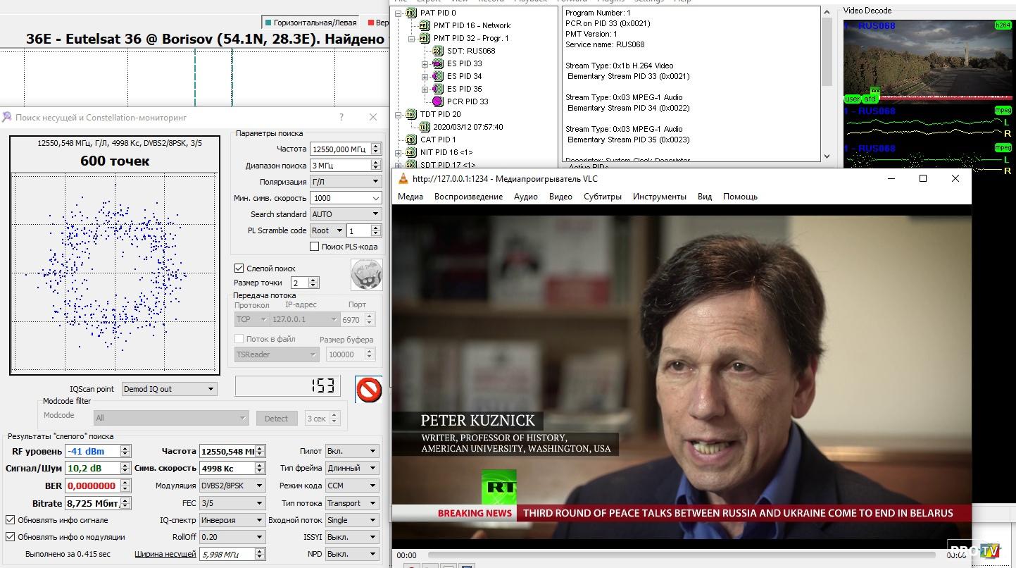Open the Поляризация dropdown
The height and width of the screenshot is (568, 1016).
345,182
